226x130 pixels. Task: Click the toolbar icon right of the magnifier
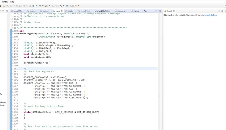pyautogui.click(x=71, y=6)
